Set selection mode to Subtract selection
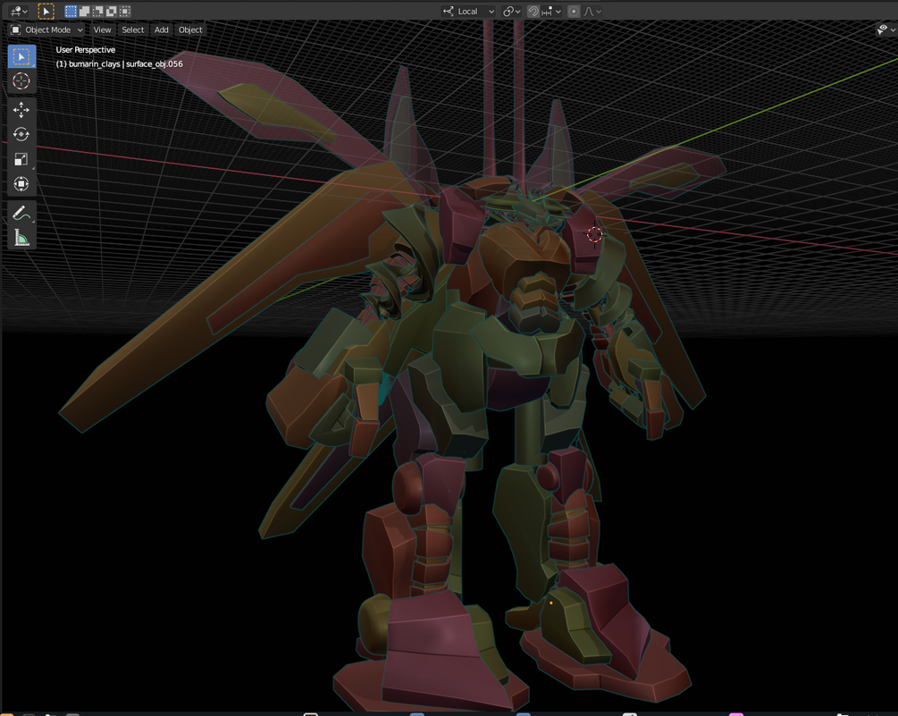The height and width of the screenshot is (716, 898). coord(98,11)
